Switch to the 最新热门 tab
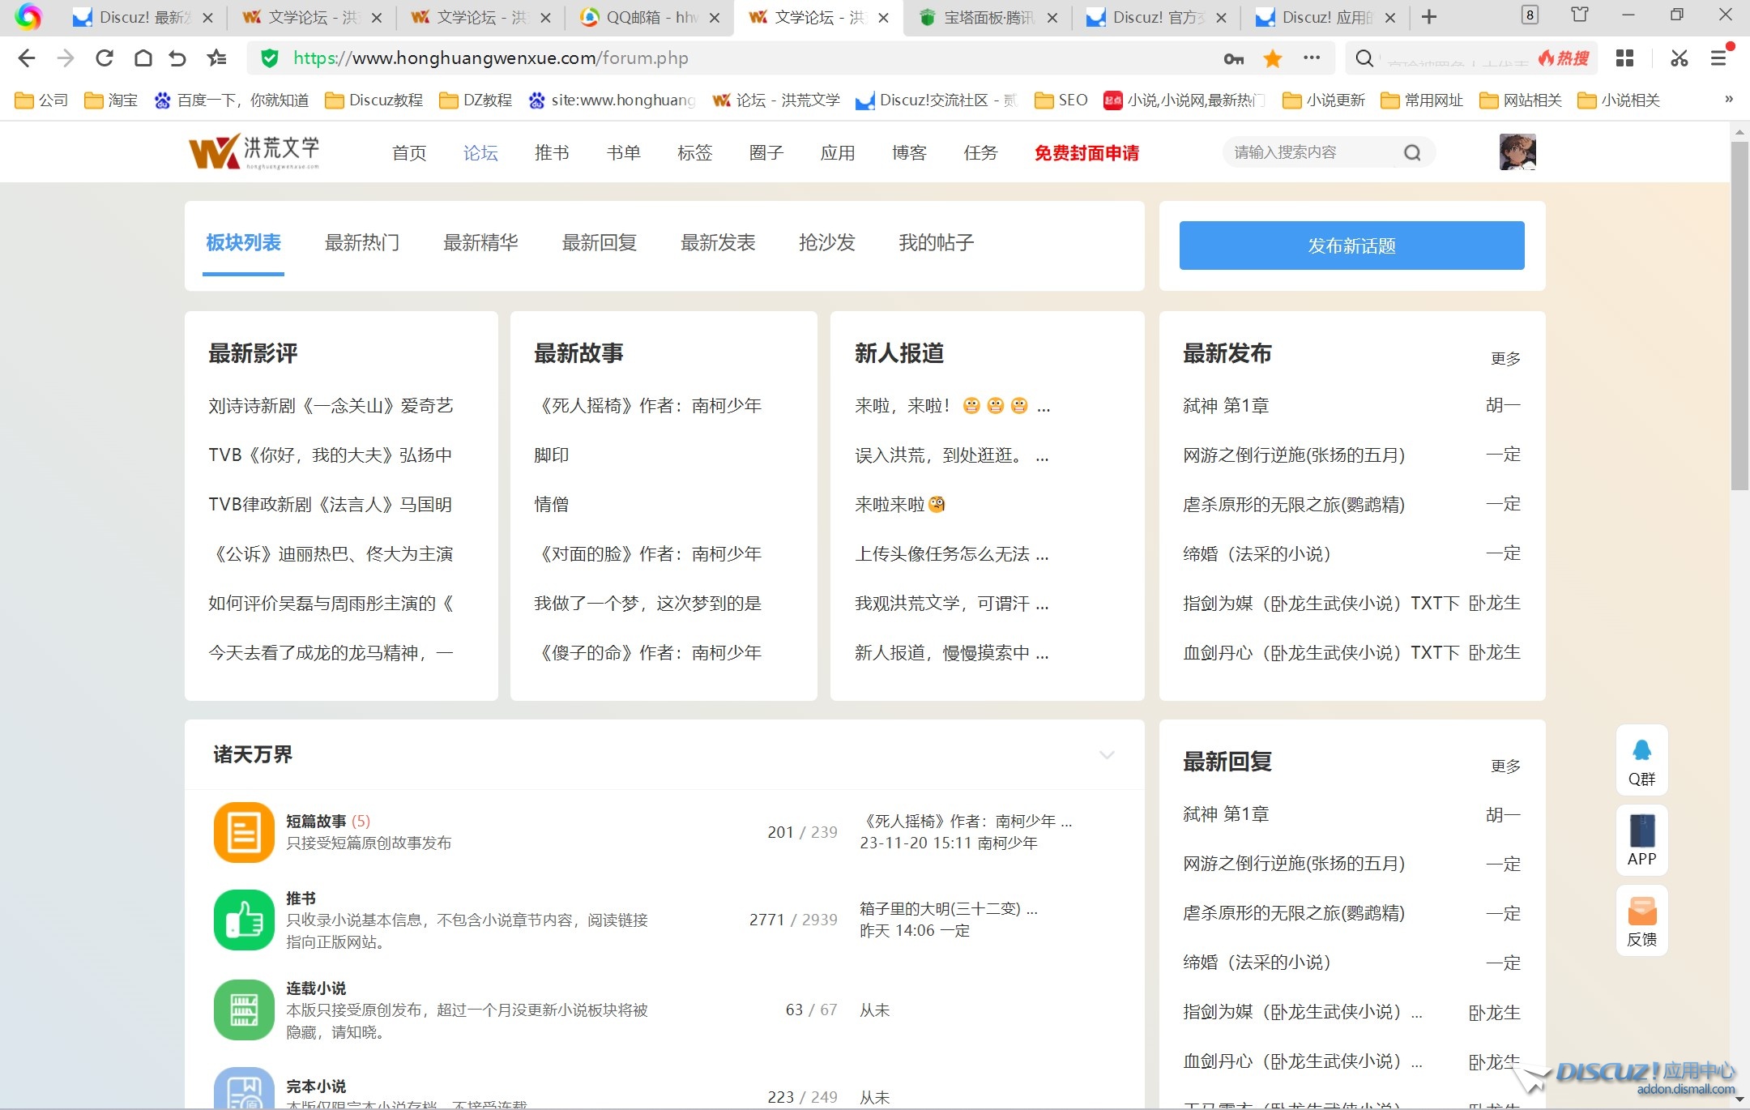Screen dimensions: 1750x1110 click(361, 243)
